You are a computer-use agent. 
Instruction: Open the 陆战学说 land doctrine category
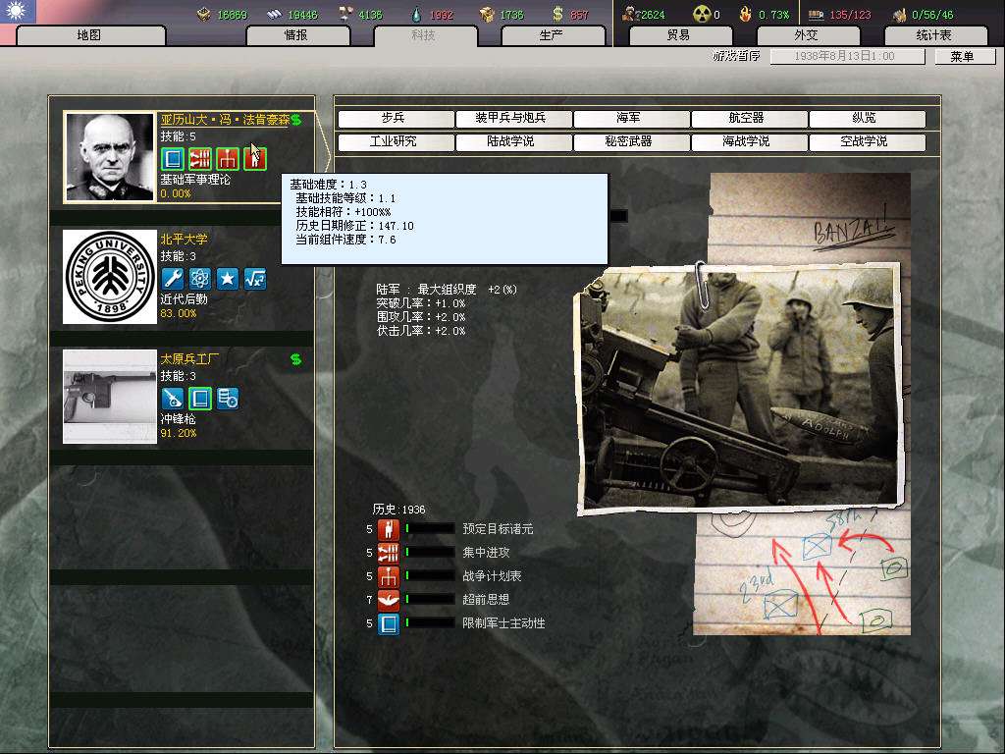(512, 142)
